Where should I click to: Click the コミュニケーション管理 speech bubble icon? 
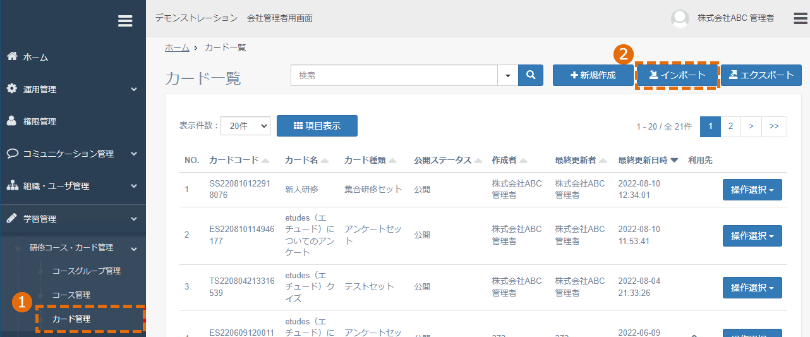(x=12, y=153)
